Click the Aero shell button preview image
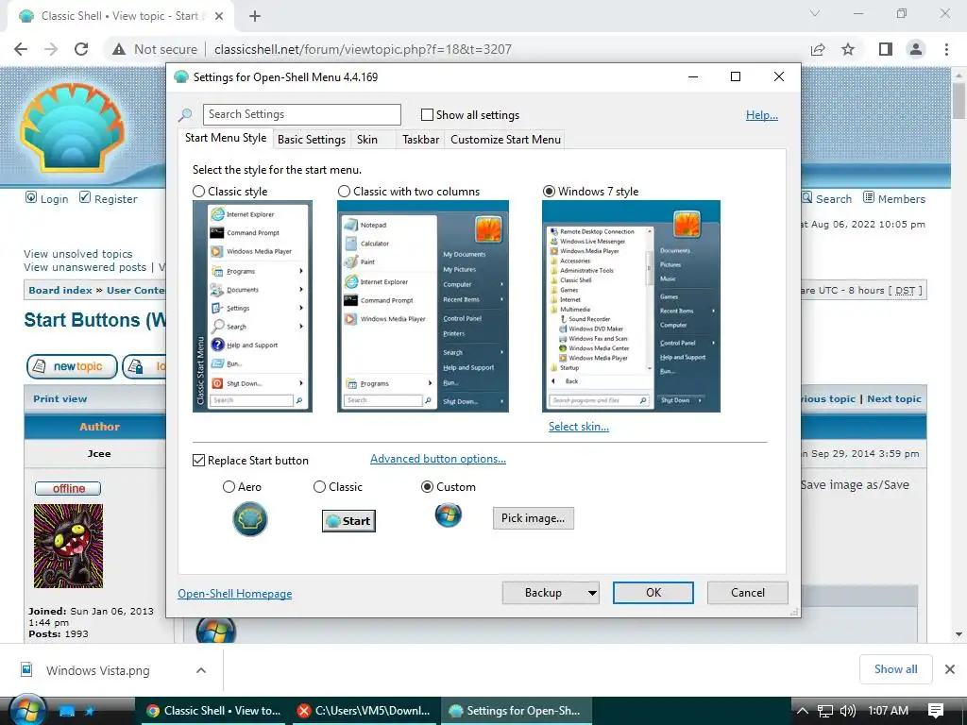967x725 pixels. pos(249,519)
